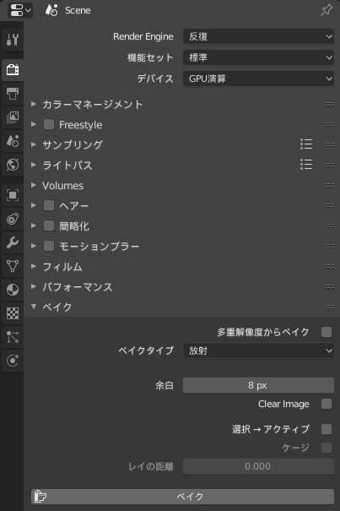Expand the カラーマネージメント panel
This screenshot has height=511, width=340.
pos(93,104)
